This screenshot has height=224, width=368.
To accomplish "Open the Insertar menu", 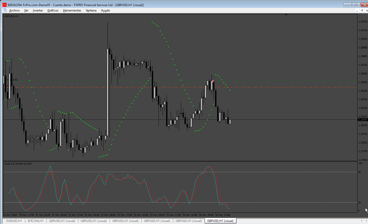I will [x=38, y=10].
